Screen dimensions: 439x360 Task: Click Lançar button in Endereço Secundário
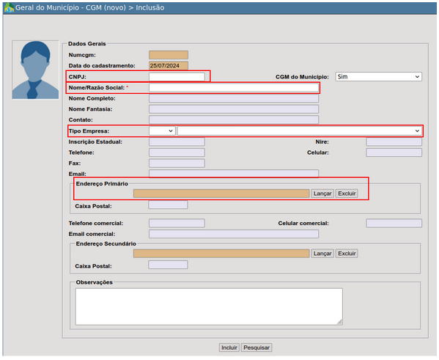click(x=322, y=253)
